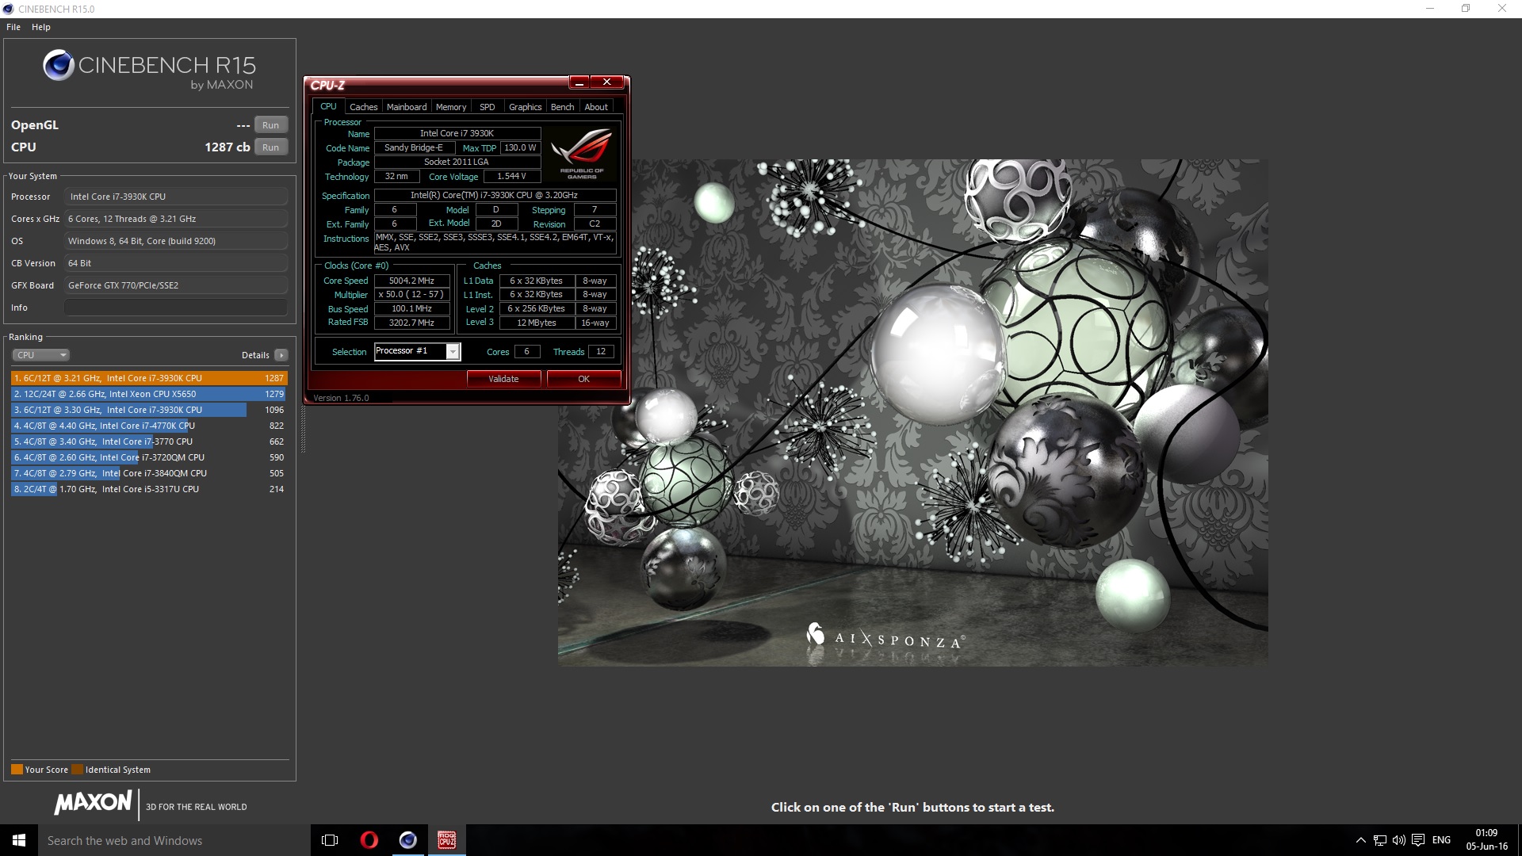This screenshot has height=856, width=1522.
Task: Open the Help menu in Cinebench
Action: [40, 26]
